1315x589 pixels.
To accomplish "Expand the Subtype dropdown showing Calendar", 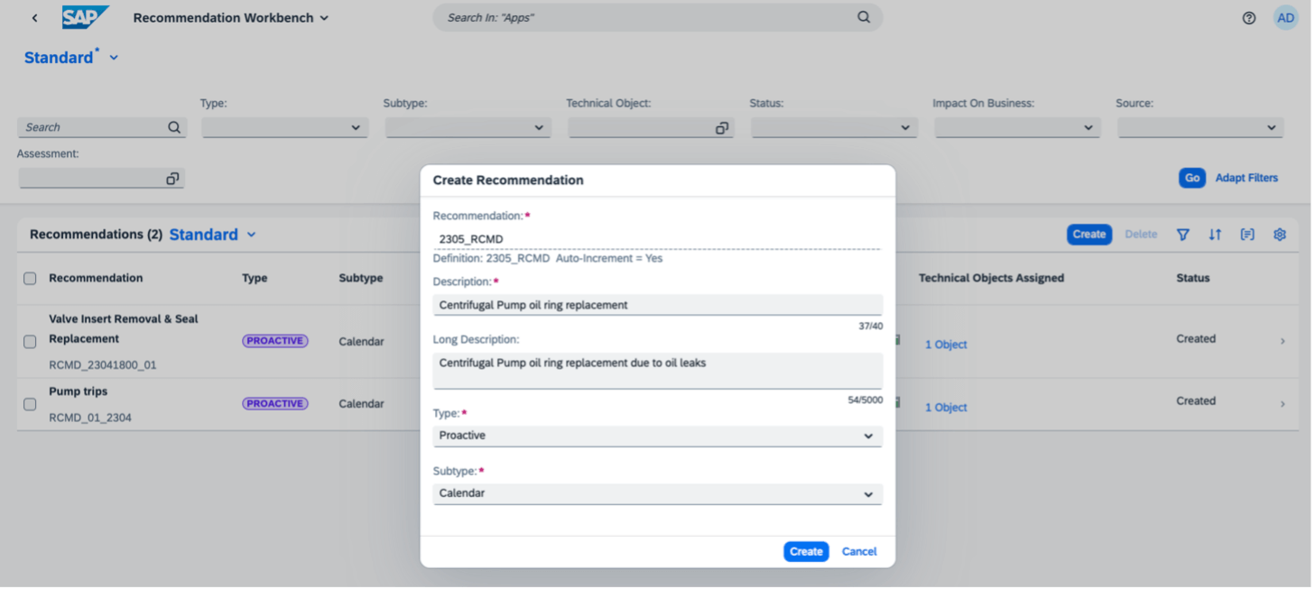I will tap(866, 493).
